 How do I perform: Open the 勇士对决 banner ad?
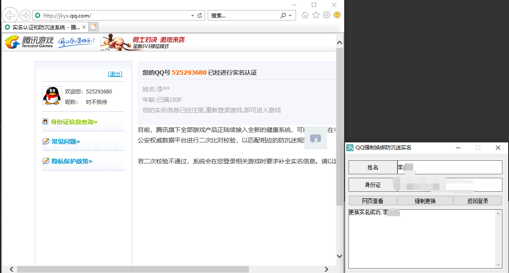click(143, 42)
